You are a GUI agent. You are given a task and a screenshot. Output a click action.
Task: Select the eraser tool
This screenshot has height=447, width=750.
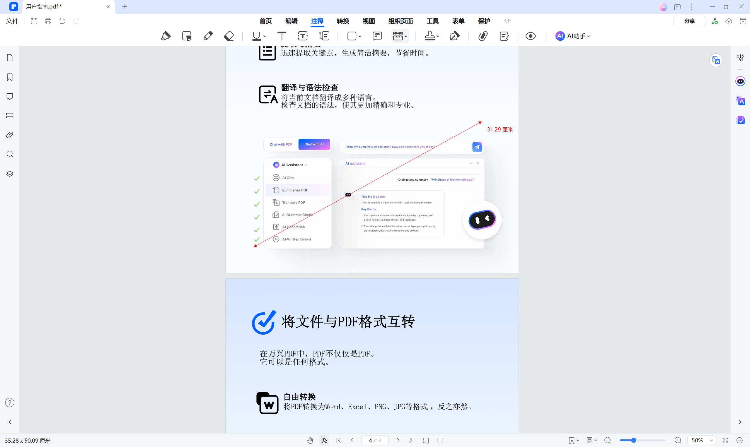(229, 36)
